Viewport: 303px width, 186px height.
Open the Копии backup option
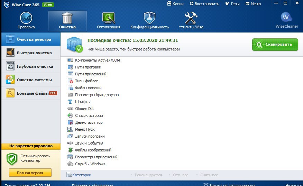click(x=175, y=4)
